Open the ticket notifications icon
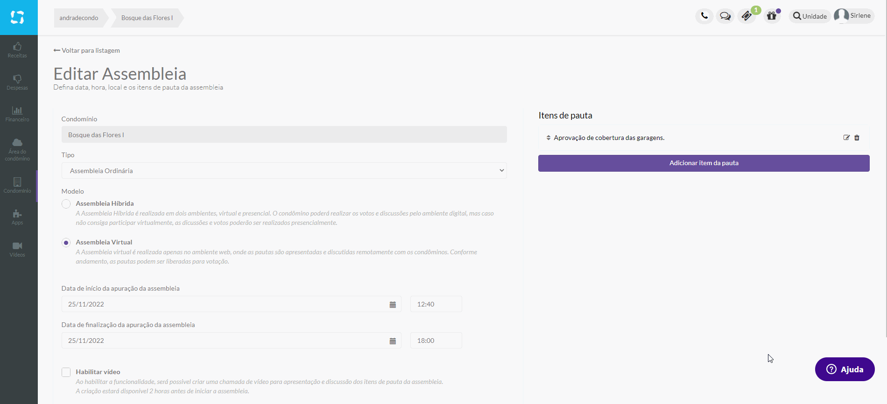This screenshot has width=887, height=404. tap(746, 16)
